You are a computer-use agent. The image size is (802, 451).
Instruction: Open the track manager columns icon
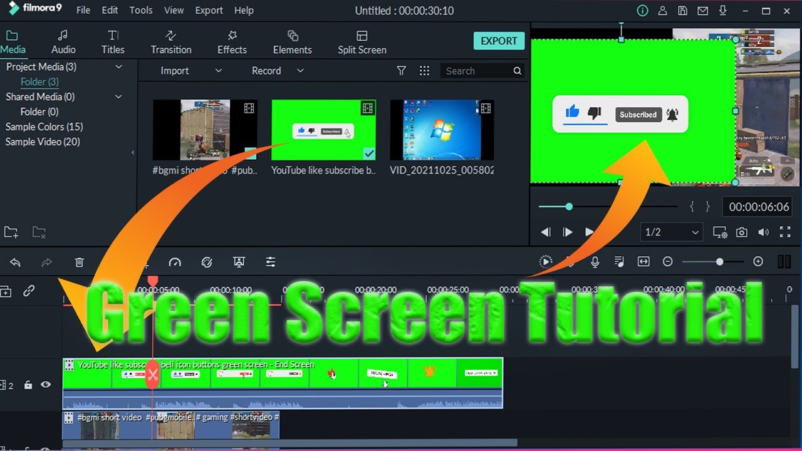point(783,262)
